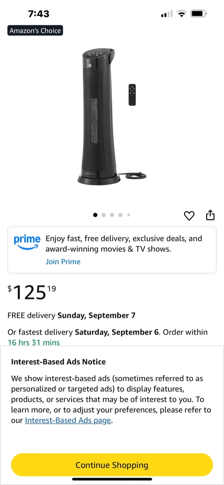Tap the 7:43 clock in status bar
The width and height of the screenshot is (224, 485).
click(x=39, y=14)
